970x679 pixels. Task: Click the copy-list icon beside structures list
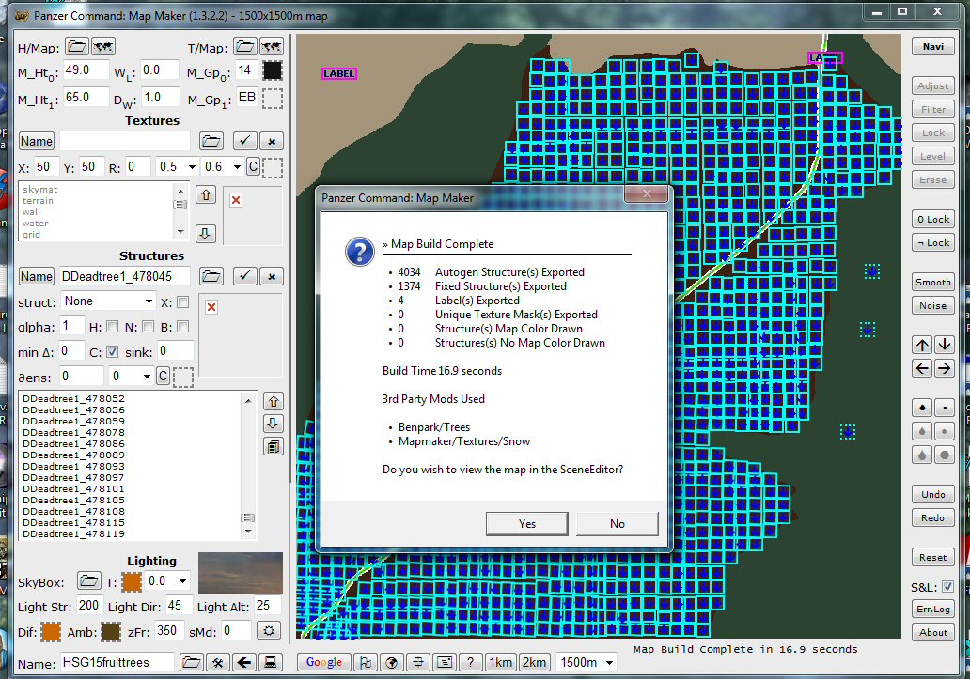[274, 446]
